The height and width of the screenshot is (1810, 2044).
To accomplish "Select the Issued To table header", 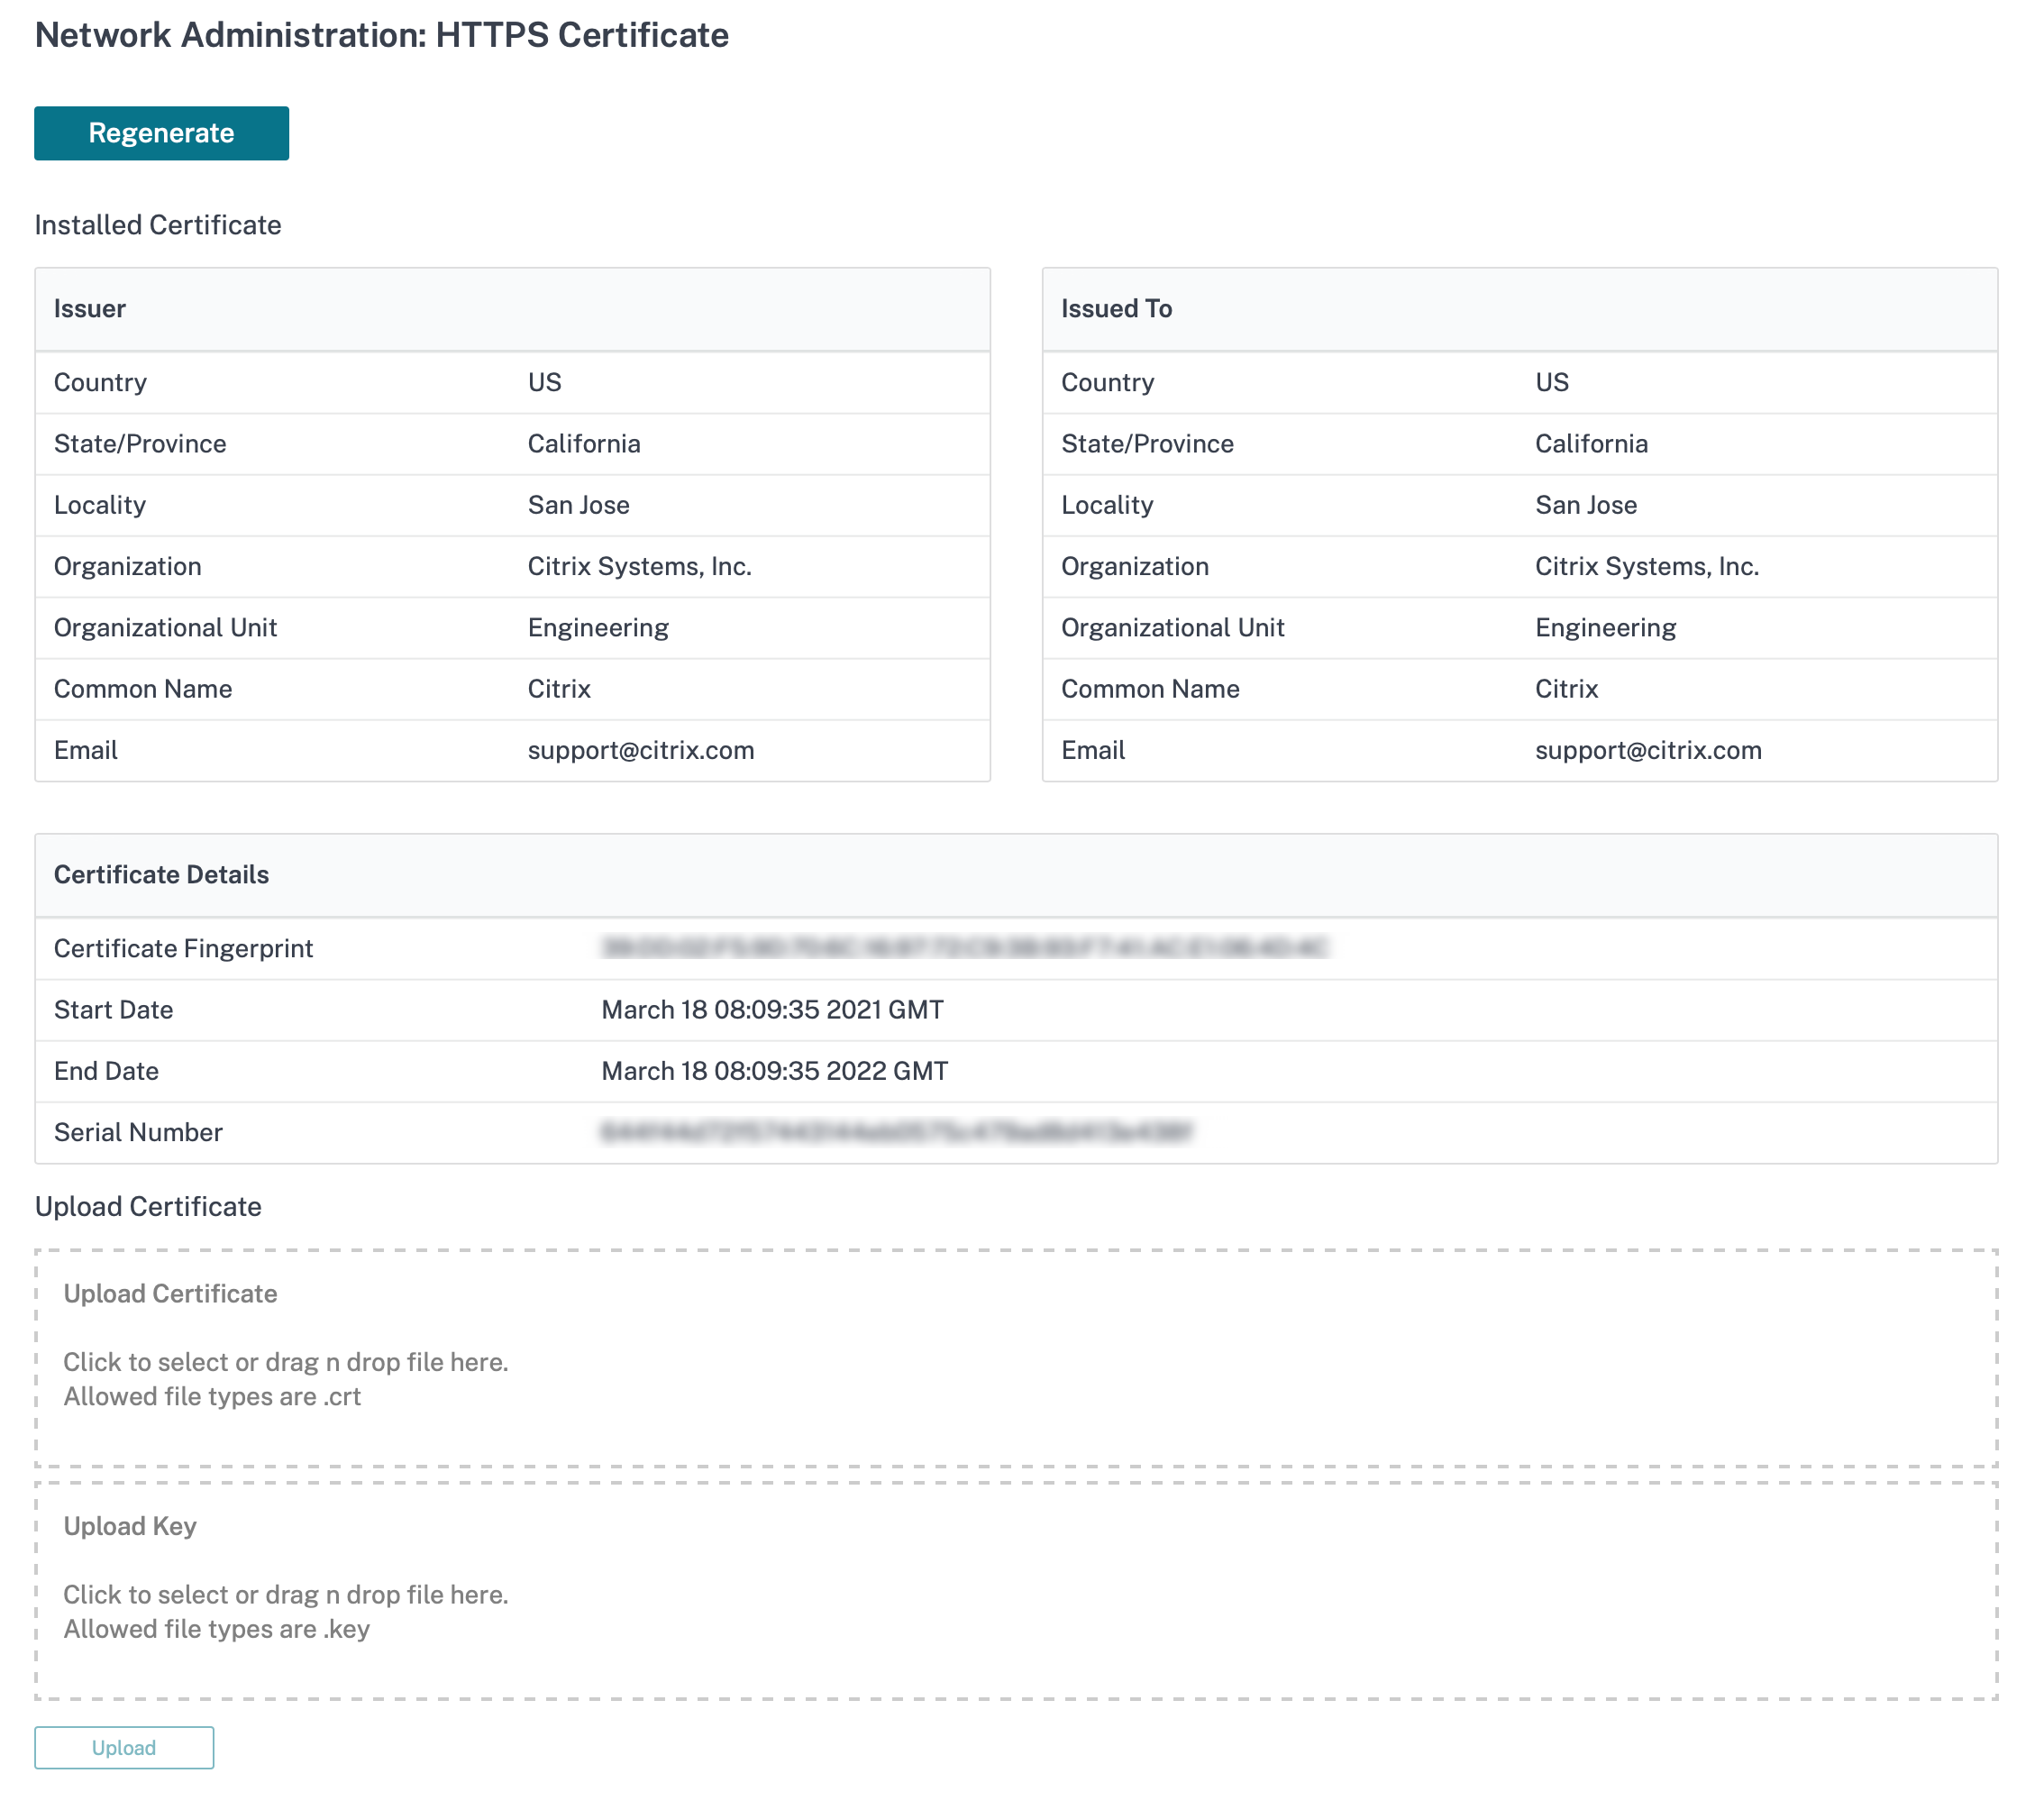I will coord(1519,309).
